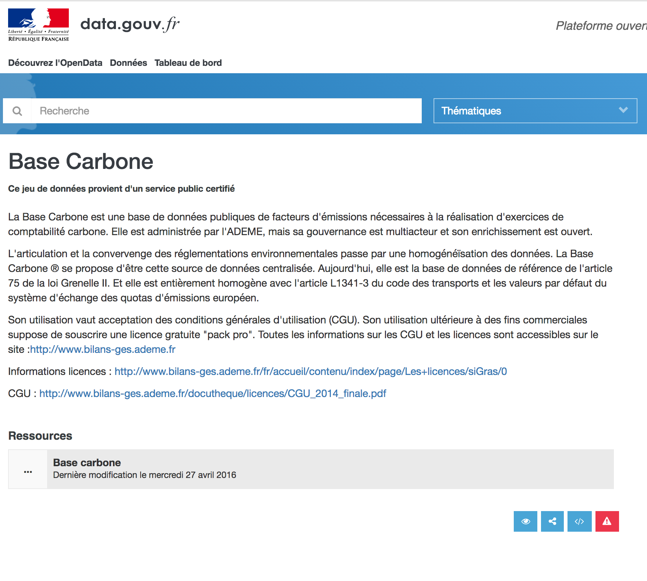Click the ellipsis icon beside Base carbone

[x=28, y=470]
